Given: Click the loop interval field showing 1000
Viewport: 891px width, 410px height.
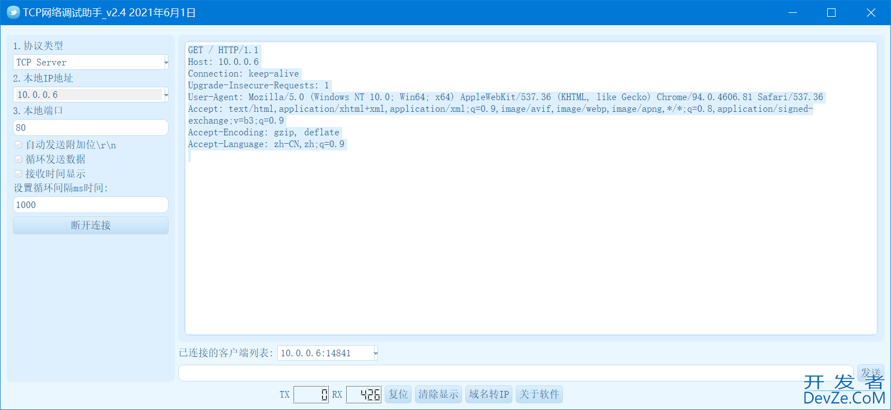Looking at the screenshot, I should coord(91,205).
